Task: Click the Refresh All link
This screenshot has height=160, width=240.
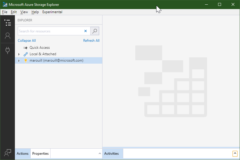Action: pos(91,41)
